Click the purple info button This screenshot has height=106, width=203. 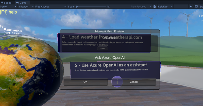tap(117, 82)
